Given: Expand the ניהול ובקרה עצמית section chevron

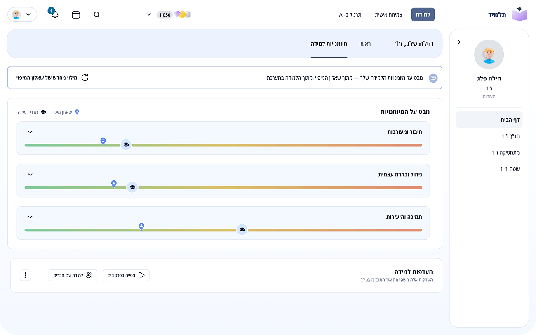Looking at the screenshot, I should tap(30, 175).
